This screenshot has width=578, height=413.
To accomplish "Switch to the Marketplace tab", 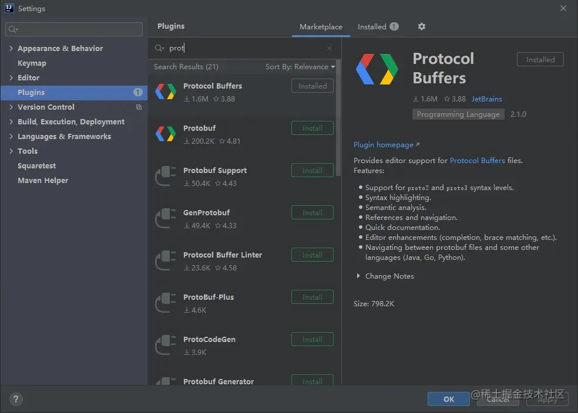I will pyautogui.click(x=321, y=27).
